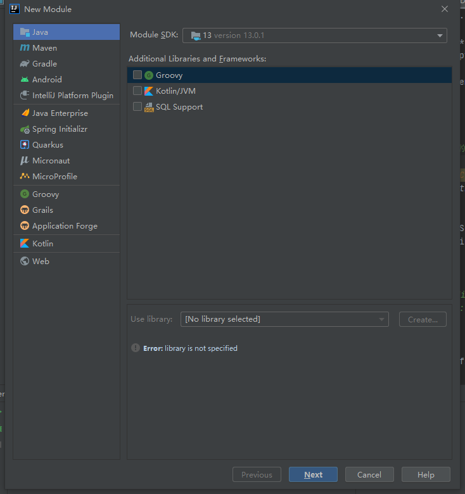
Task: Select Maven in the module type list
Action: 67,48
